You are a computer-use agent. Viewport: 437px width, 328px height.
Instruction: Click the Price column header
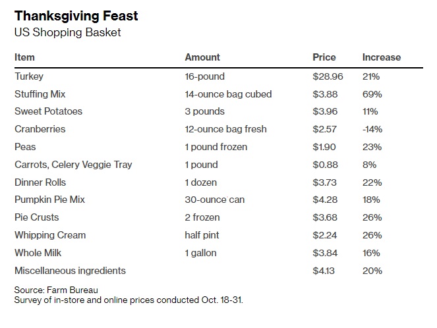(324, 58)
